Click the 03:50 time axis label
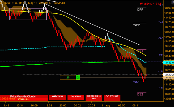This screenshot has width=174, height=107. tap(121, 105)
